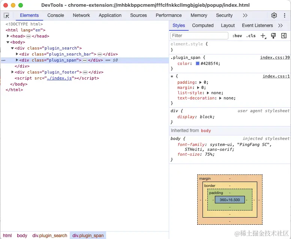Select the Computed sidebar tab
Screen dimensions: 291x239
[x=202, y=26]
